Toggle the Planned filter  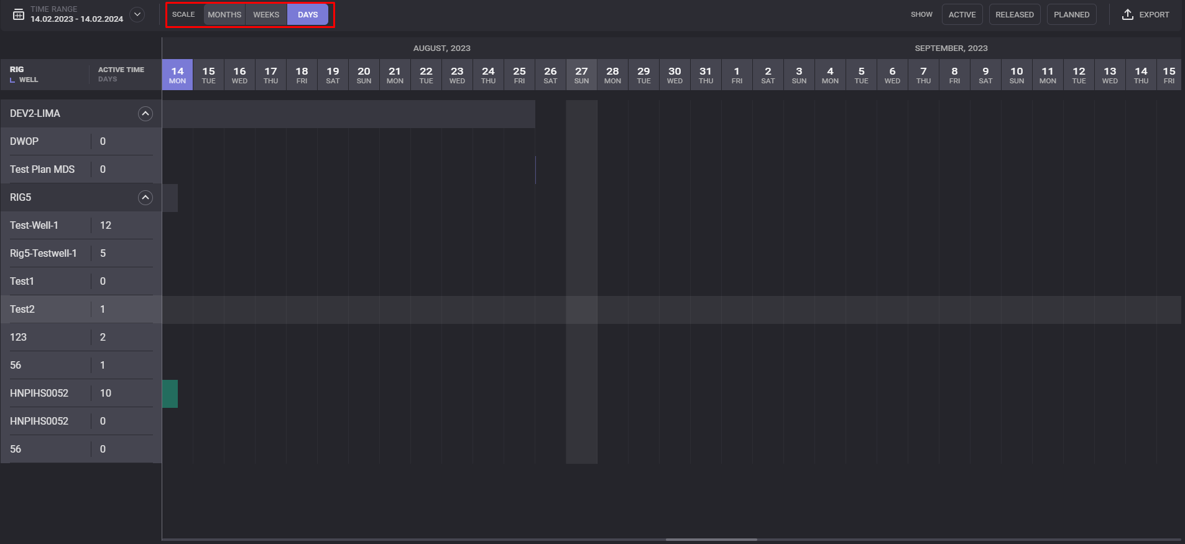coord(1071,14)
